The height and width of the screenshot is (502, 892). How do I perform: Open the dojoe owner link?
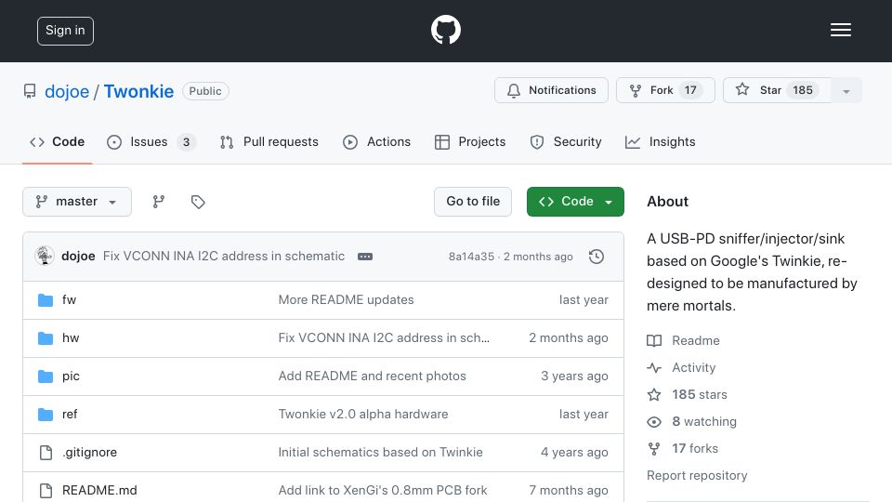coord(67,92)
